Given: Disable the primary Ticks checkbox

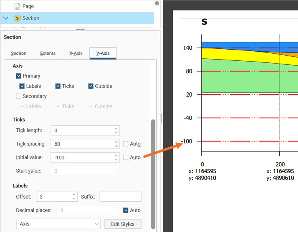Looking at the screenshot, I should click(x=58, y=86).
